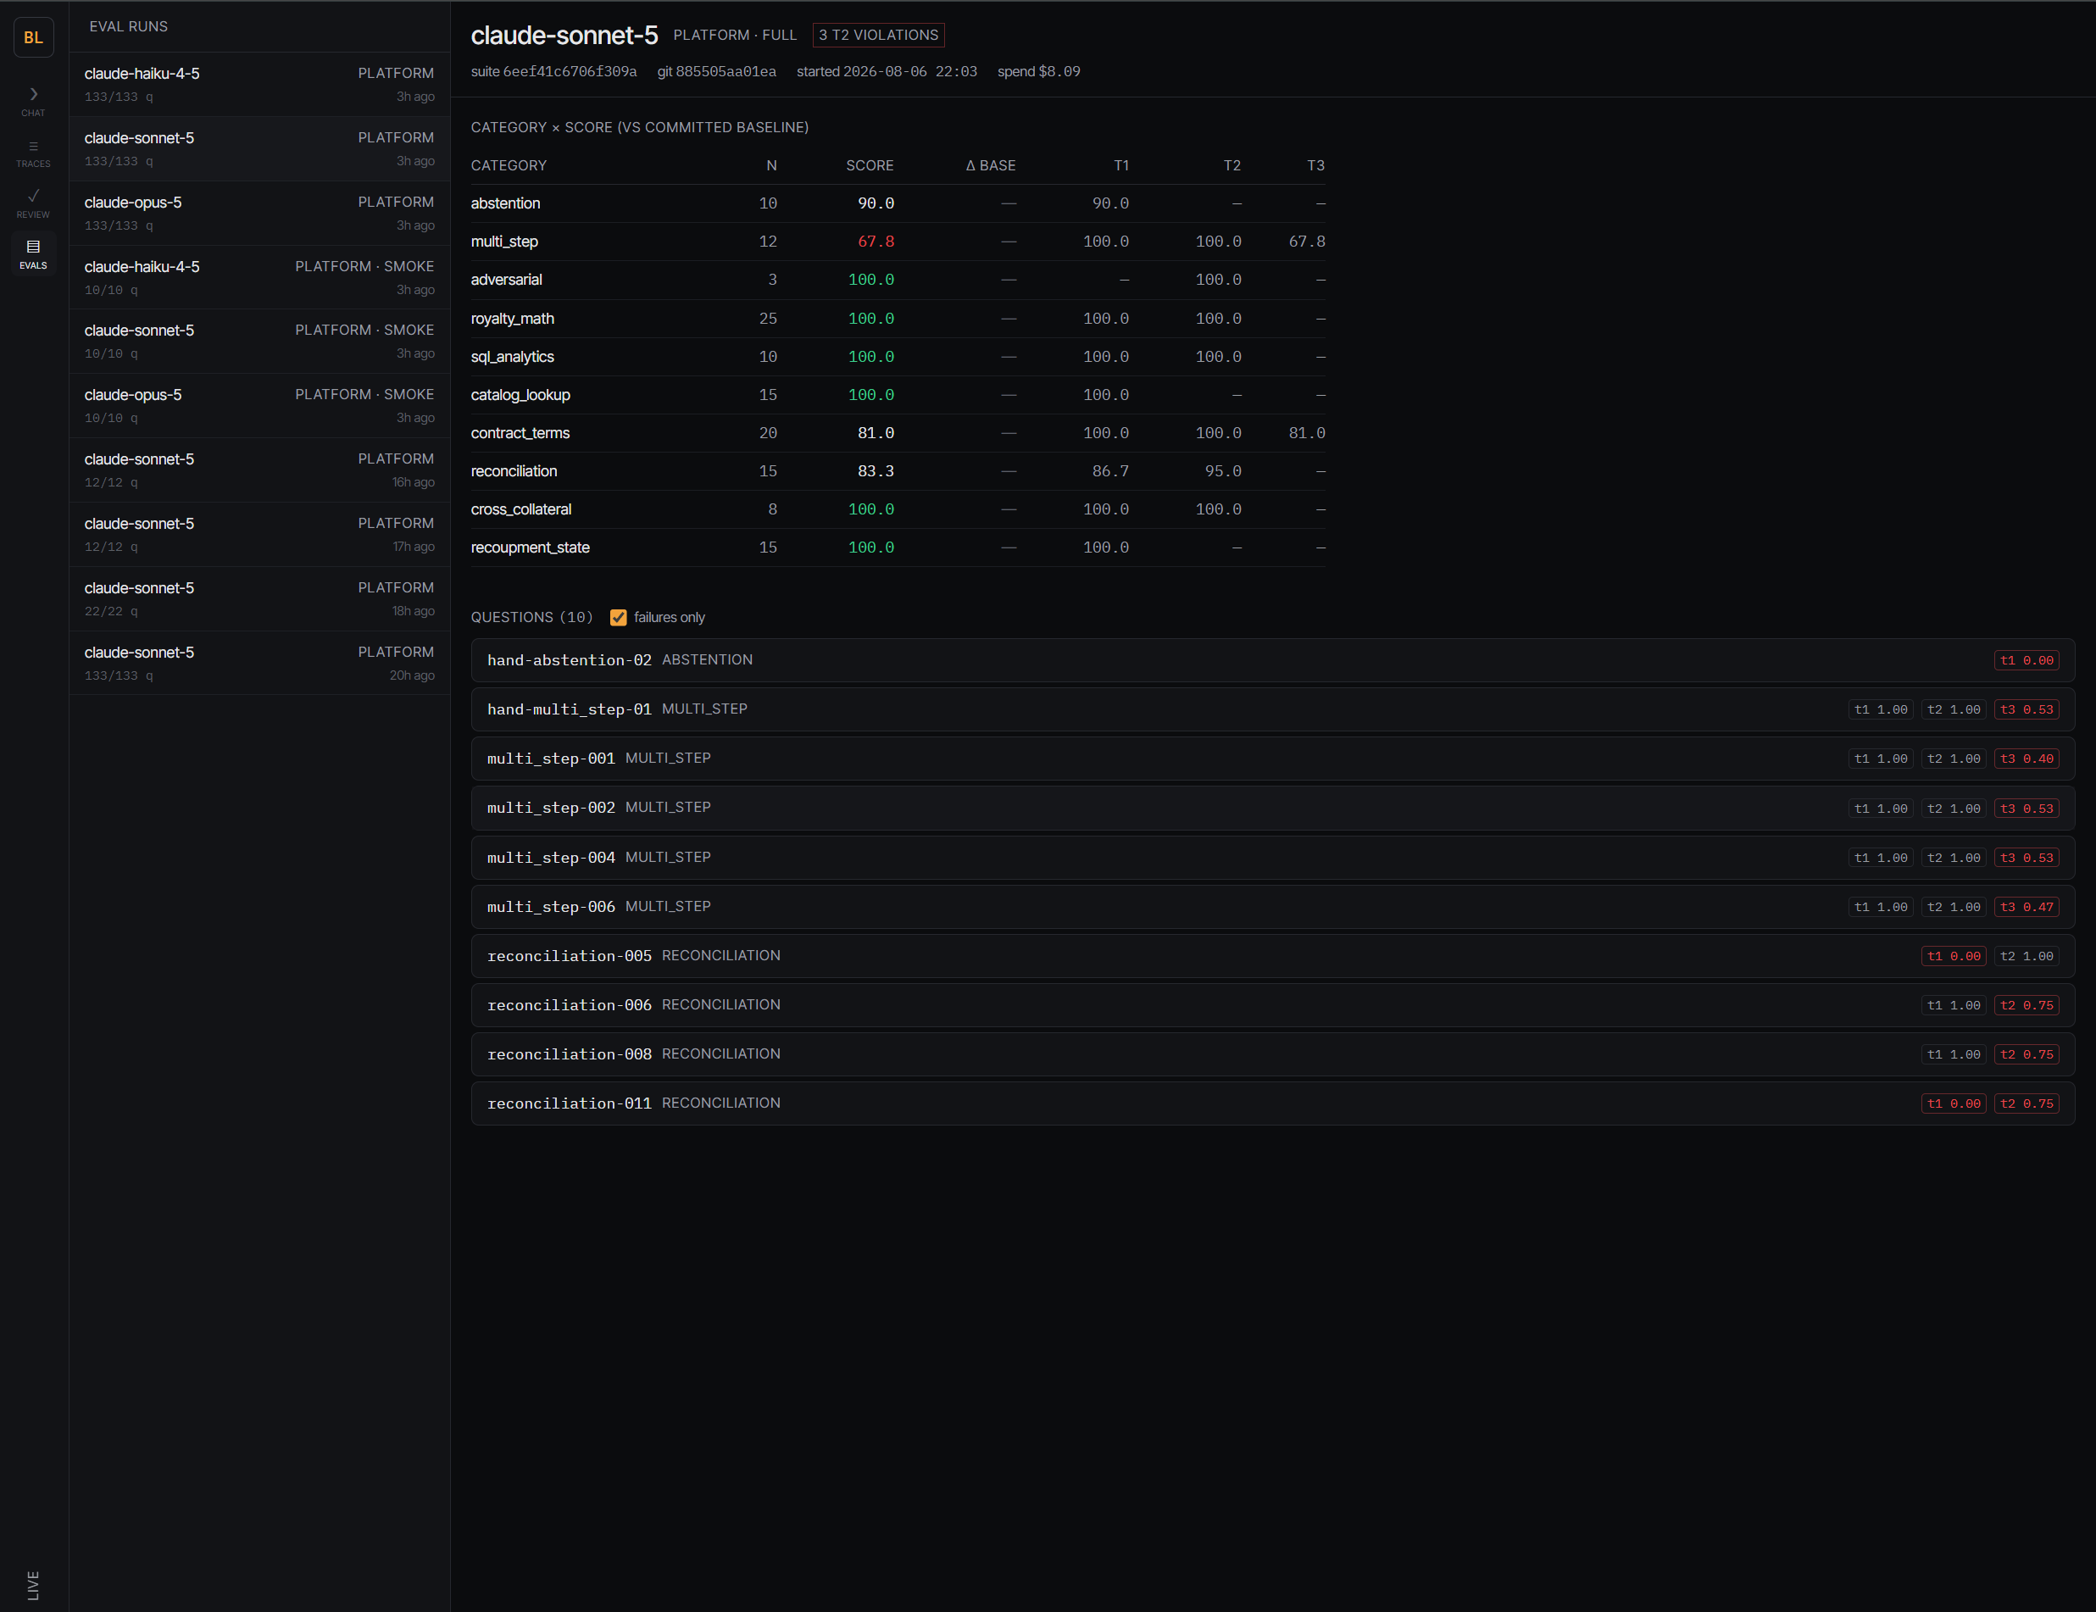Click the EVAL RUNS panel heading

pyautogui.click(x=129, y=27)
